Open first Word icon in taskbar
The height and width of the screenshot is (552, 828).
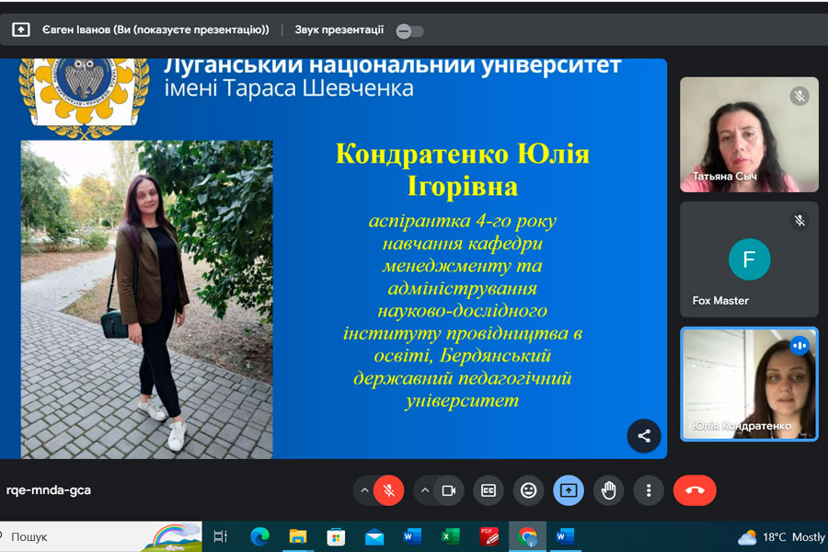pos(412,536)
